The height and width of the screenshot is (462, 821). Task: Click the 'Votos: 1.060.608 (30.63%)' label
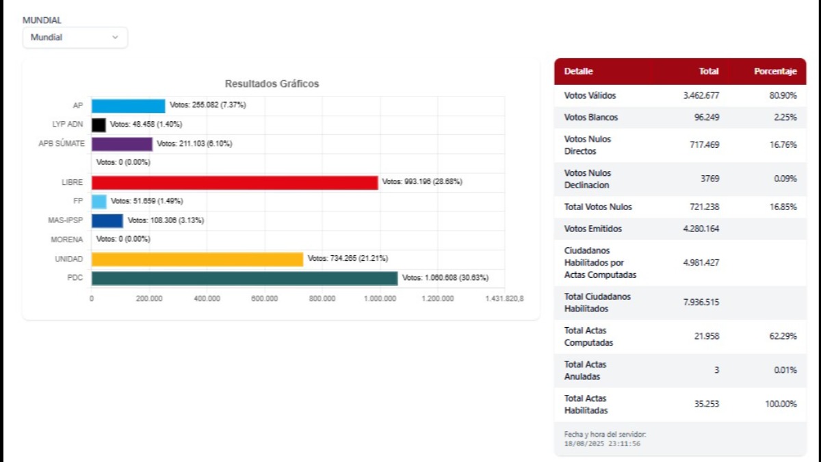coord(445,277)
